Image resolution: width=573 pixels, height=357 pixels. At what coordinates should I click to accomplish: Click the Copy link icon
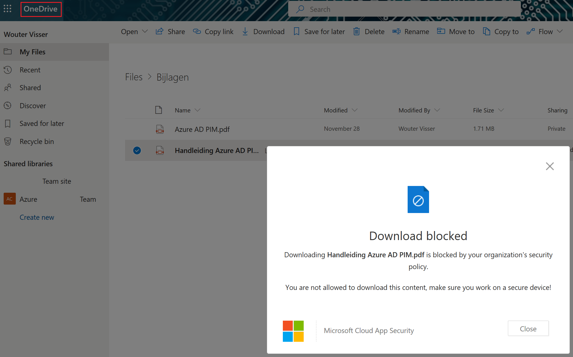tap(197, 31)
